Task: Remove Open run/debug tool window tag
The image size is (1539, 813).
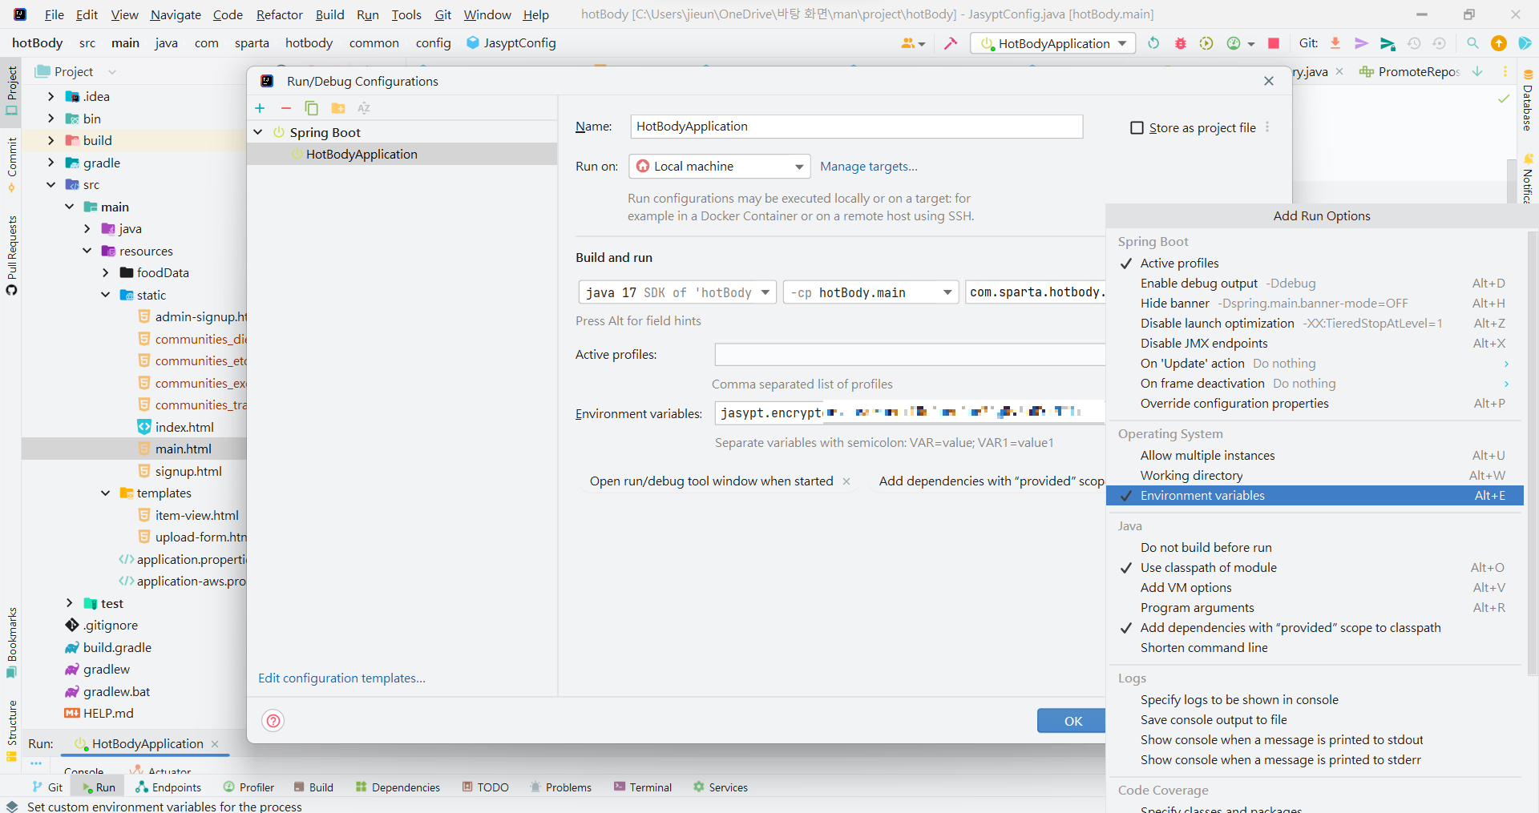Action: click(x=846, y=481)
